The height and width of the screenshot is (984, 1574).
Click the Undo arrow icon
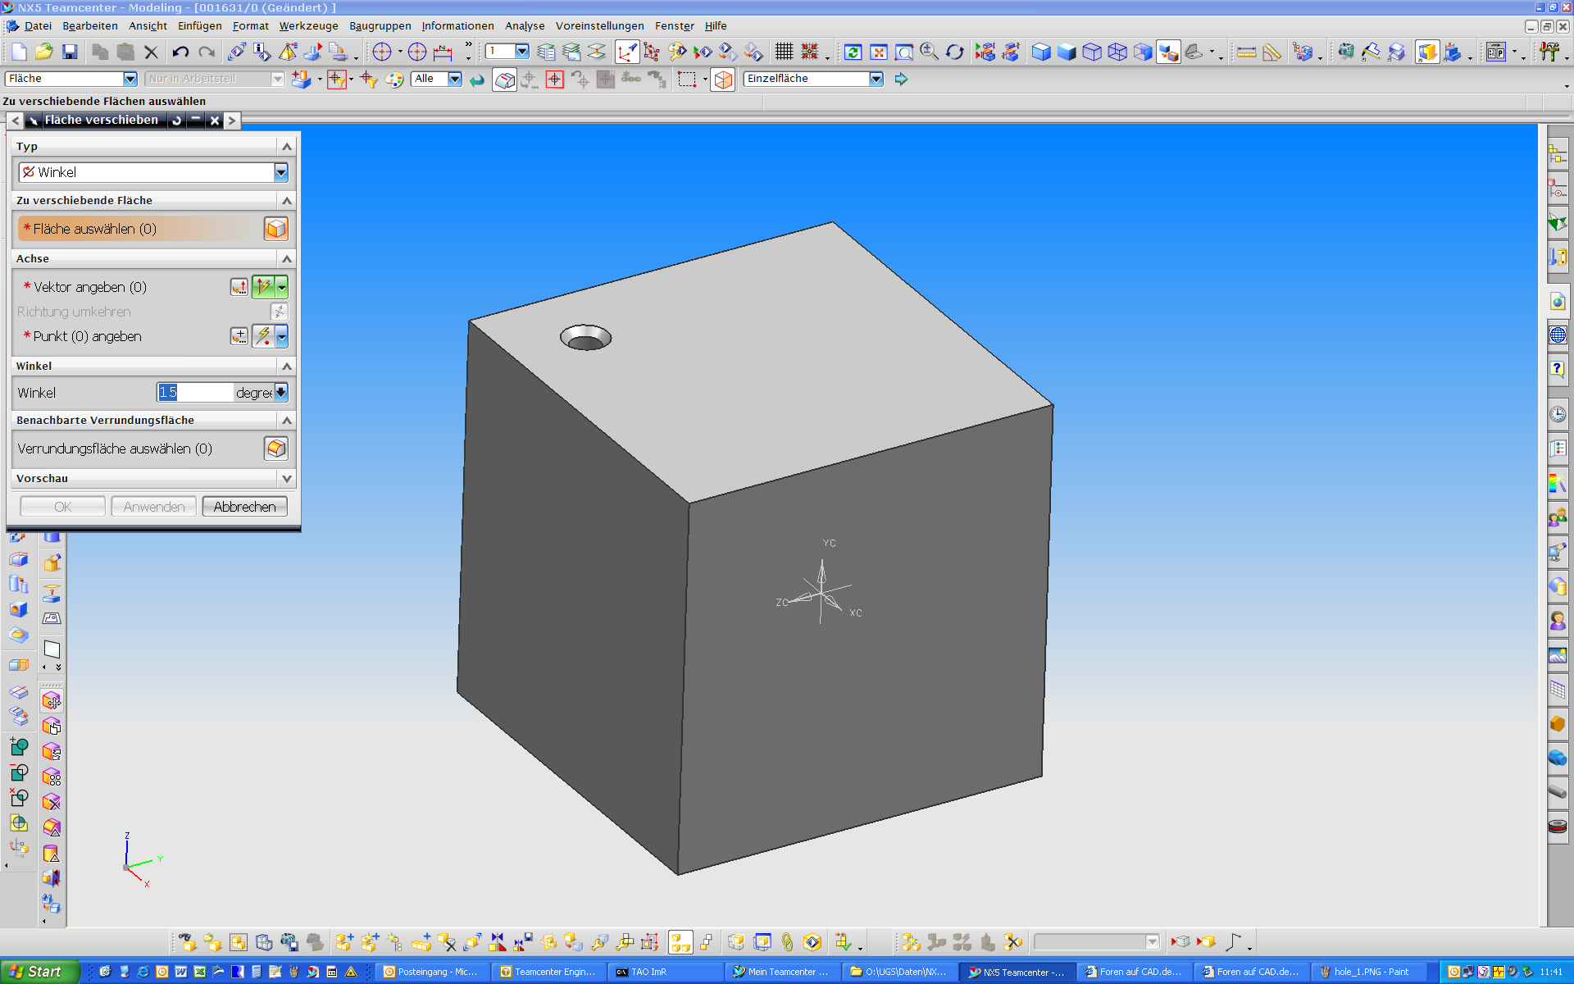point(180,52)
